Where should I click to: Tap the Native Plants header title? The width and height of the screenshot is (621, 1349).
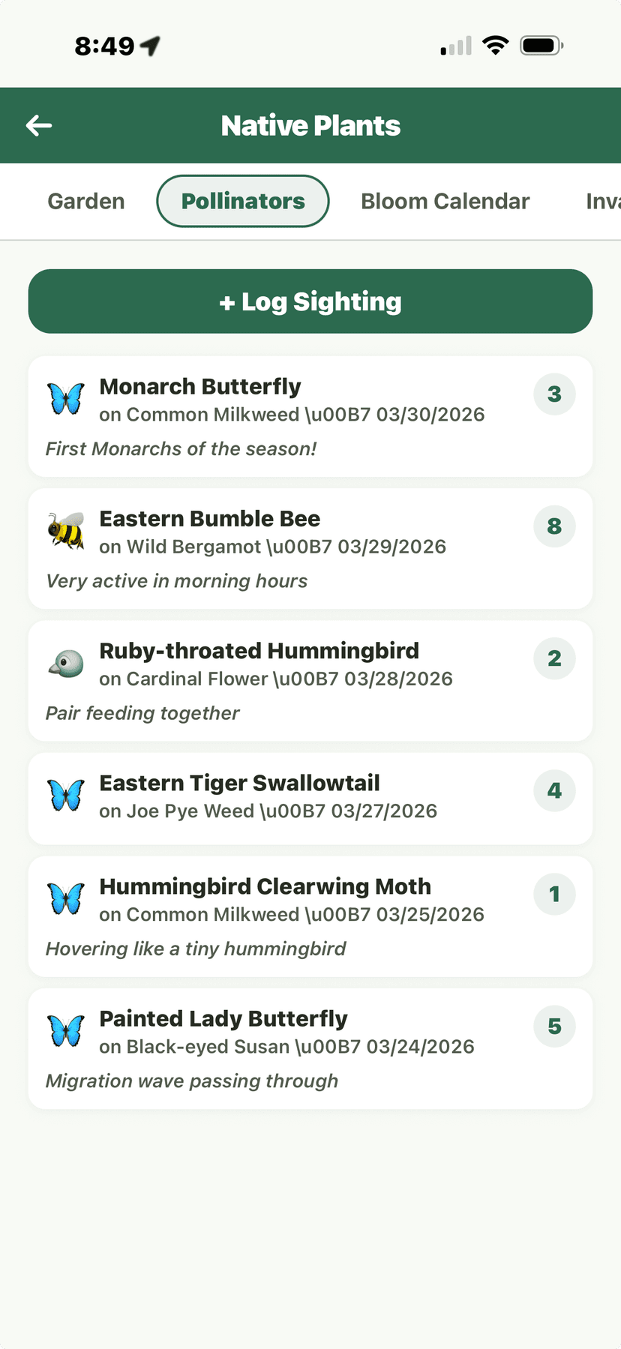coord(310,125)
